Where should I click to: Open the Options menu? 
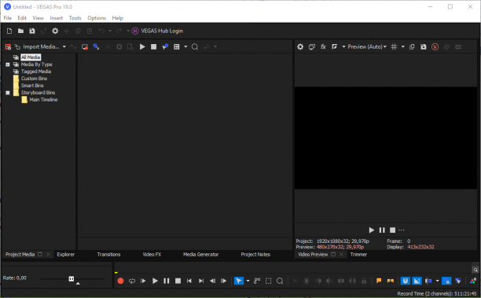tap(97, 18)
